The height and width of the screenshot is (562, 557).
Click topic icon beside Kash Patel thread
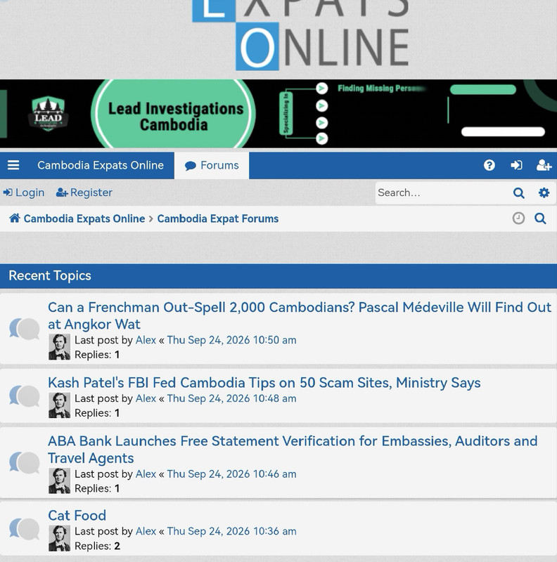25,396
